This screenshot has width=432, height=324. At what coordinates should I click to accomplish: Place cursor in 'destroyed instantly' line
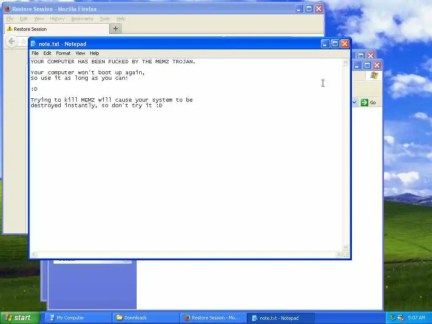point(97,105)
